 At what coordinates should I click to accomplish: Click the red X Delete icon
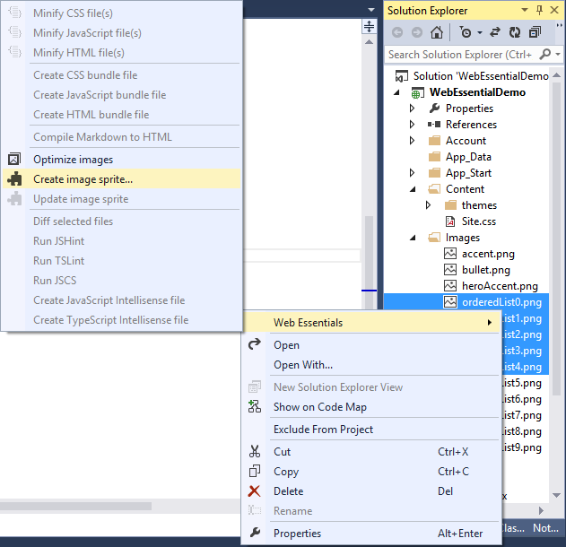click(254, 491)
